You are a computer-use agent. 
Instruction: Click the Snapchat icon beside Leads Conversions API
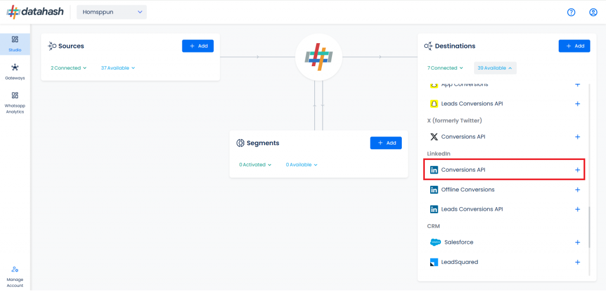[x=434, y=104]
